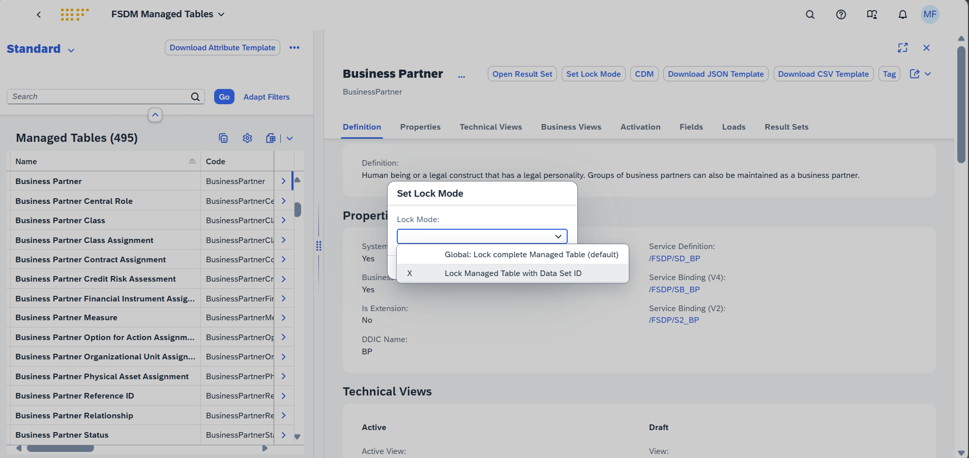
Task: Open the help question mark icon
Action: pyautogui.click(x=841, y=14)
